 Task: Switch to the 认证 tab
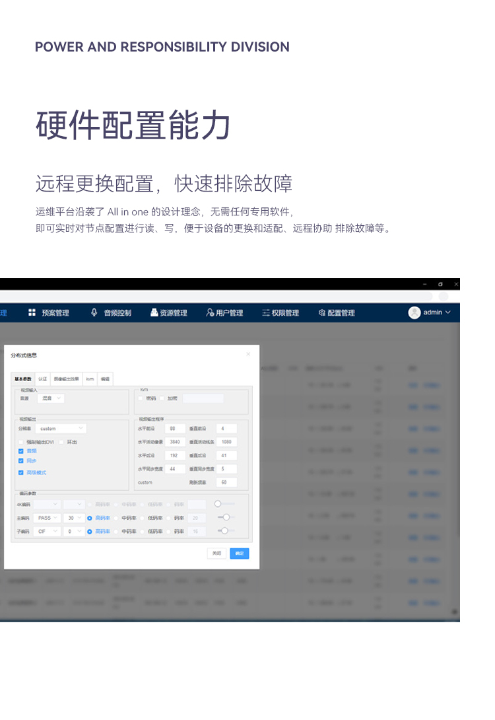(x=42, y=379)
